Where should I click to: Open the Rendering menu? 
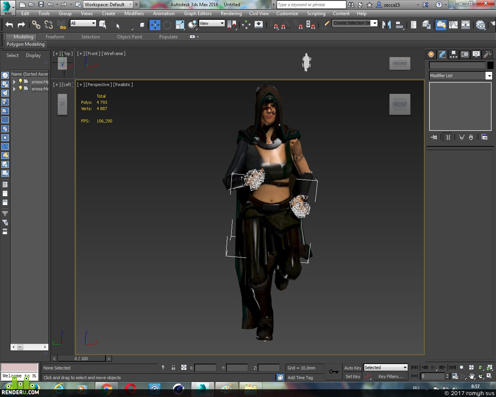(x=231, y=14)
